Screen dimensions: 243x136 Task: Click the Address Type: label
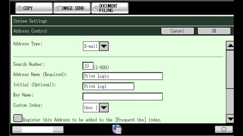pos(28,44)
